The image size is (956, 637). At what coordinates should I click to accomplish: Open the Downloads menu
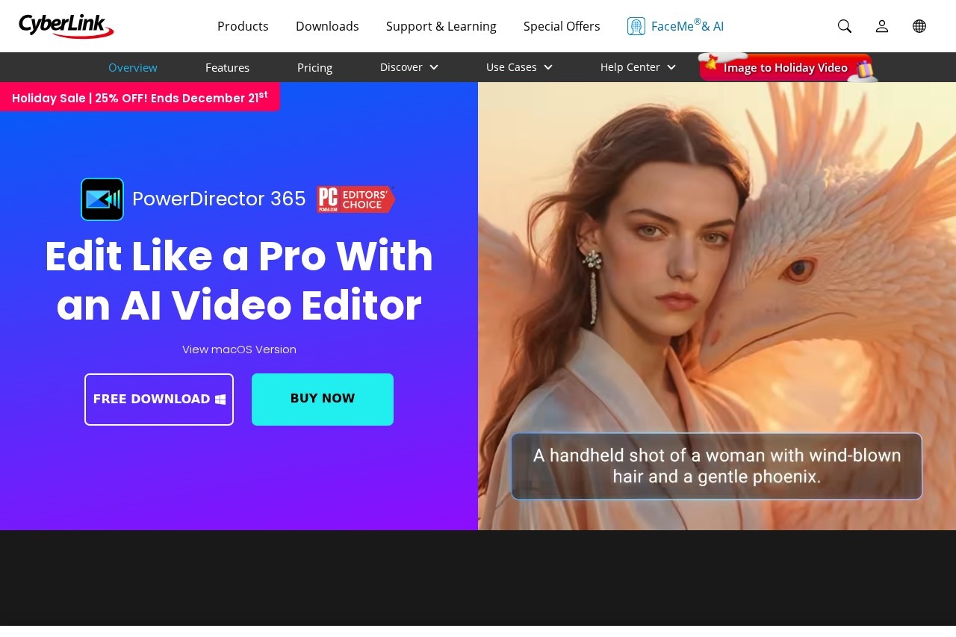coord(327,26)
